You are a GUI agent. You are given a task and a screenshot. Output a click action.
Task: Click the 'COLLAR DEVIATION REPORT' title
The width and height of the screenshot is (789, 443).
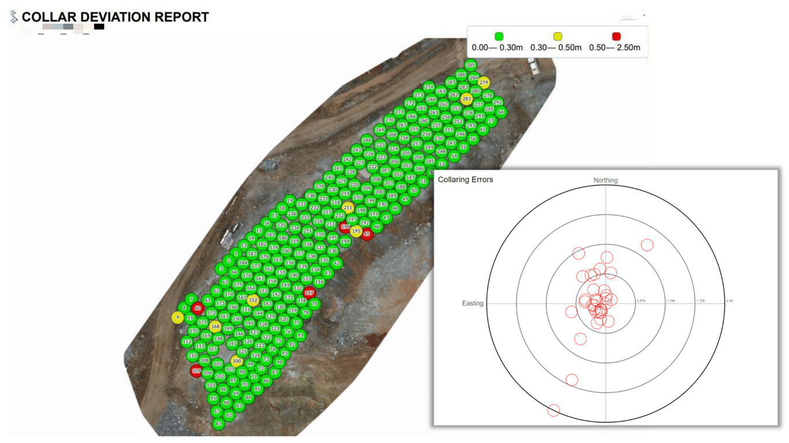pos(115,17)
